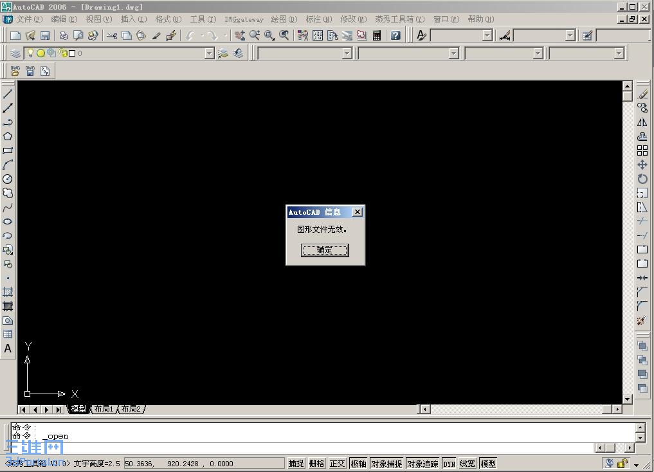Expand the text style dropdown
This screenshot has height=472, width=654.
click(487, 36)
